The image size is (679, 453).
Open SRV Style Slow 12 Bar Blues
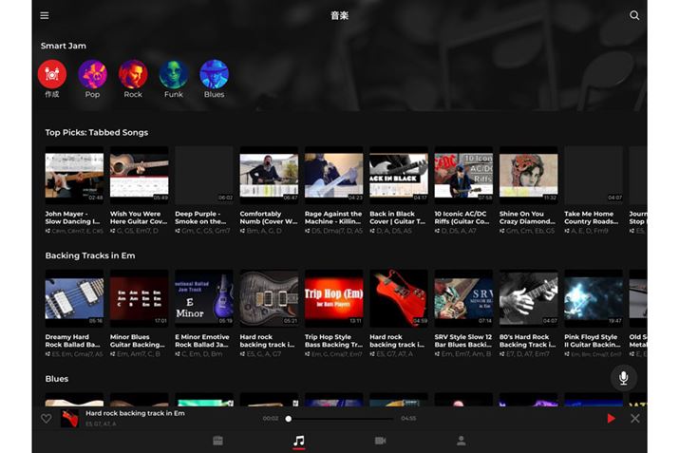pos(463,313)
